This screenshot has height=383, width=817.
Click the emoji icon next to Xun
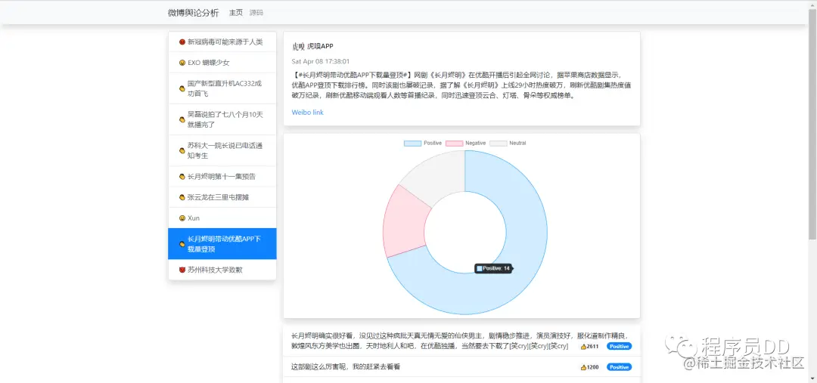[182, 218]
